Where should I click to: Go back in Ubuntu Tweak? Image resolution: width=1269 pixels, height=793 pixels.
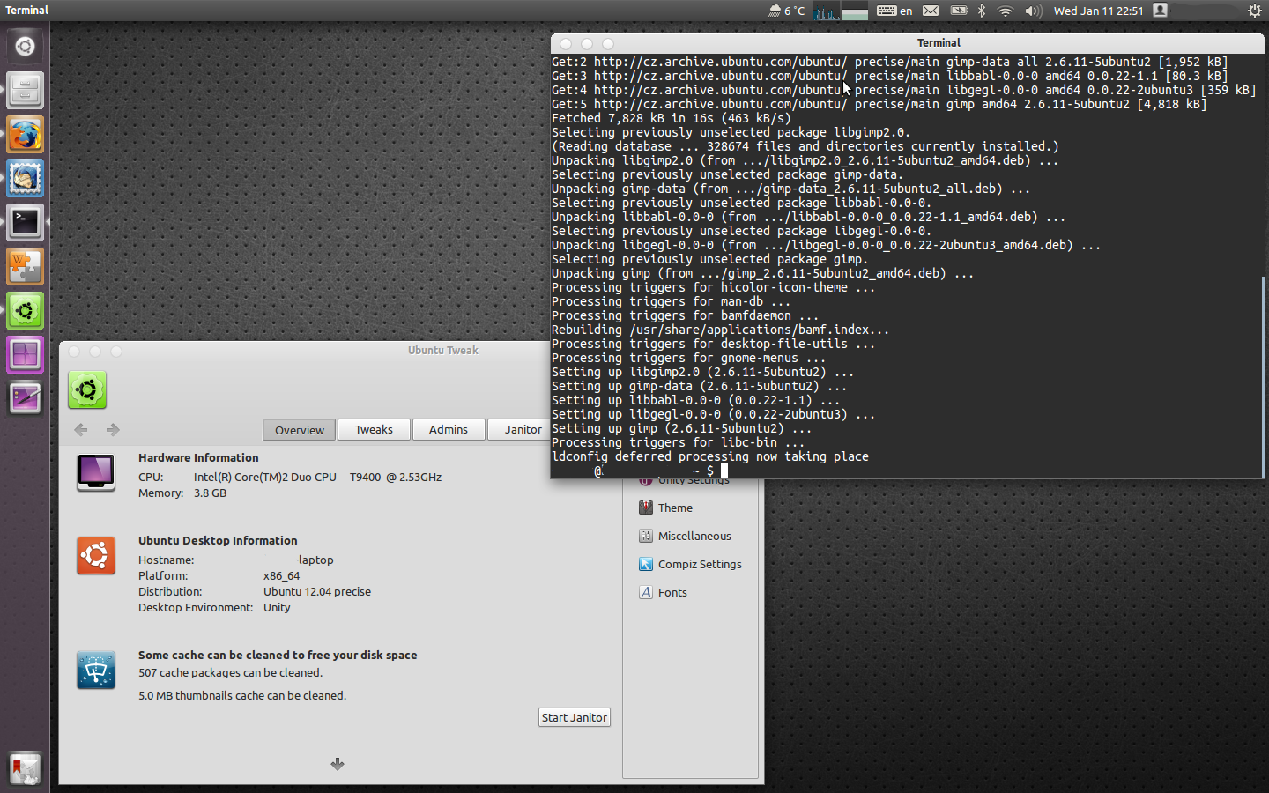pyautogui.click(x=81, y=430)
